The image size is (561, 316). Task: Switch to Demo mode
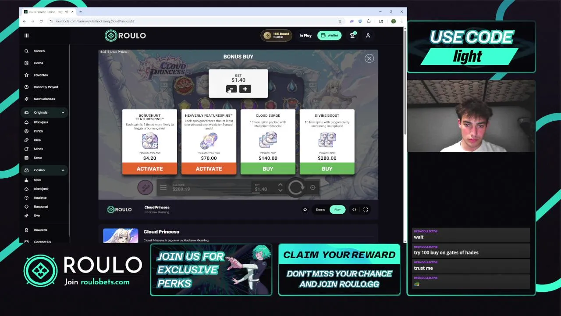[x=320, y=210]
